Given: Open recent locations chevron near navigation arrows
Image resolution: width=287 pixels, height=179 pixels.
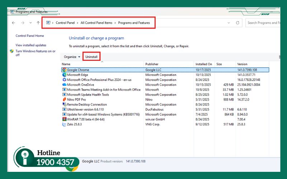Looking at the screenshot, I should tap(31, 23).
